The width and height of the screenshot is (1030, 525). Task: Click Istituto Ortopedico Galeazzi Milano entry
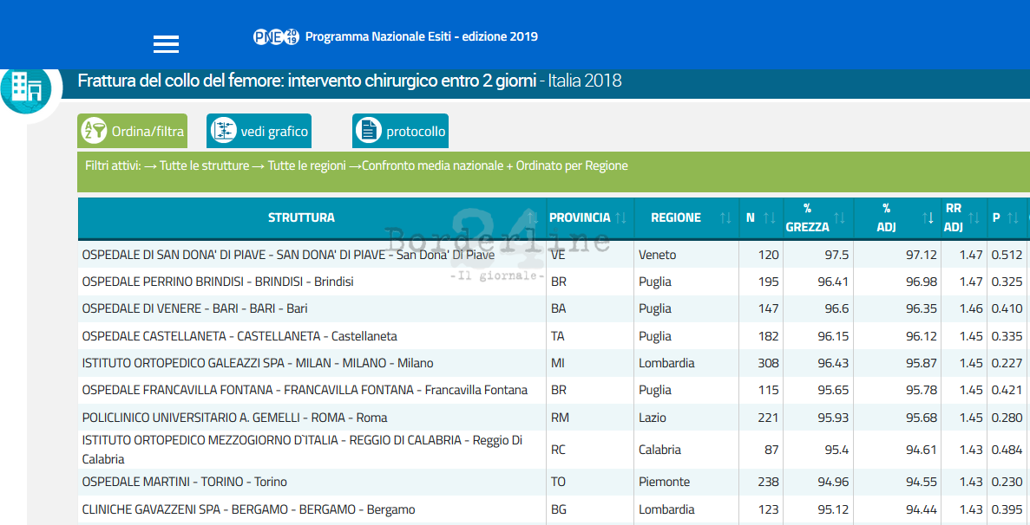(258, 363)
